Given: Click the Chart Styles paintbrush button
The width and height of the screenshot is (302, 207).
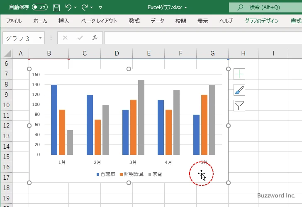Looking at the screenshot, I should (239, 90).
